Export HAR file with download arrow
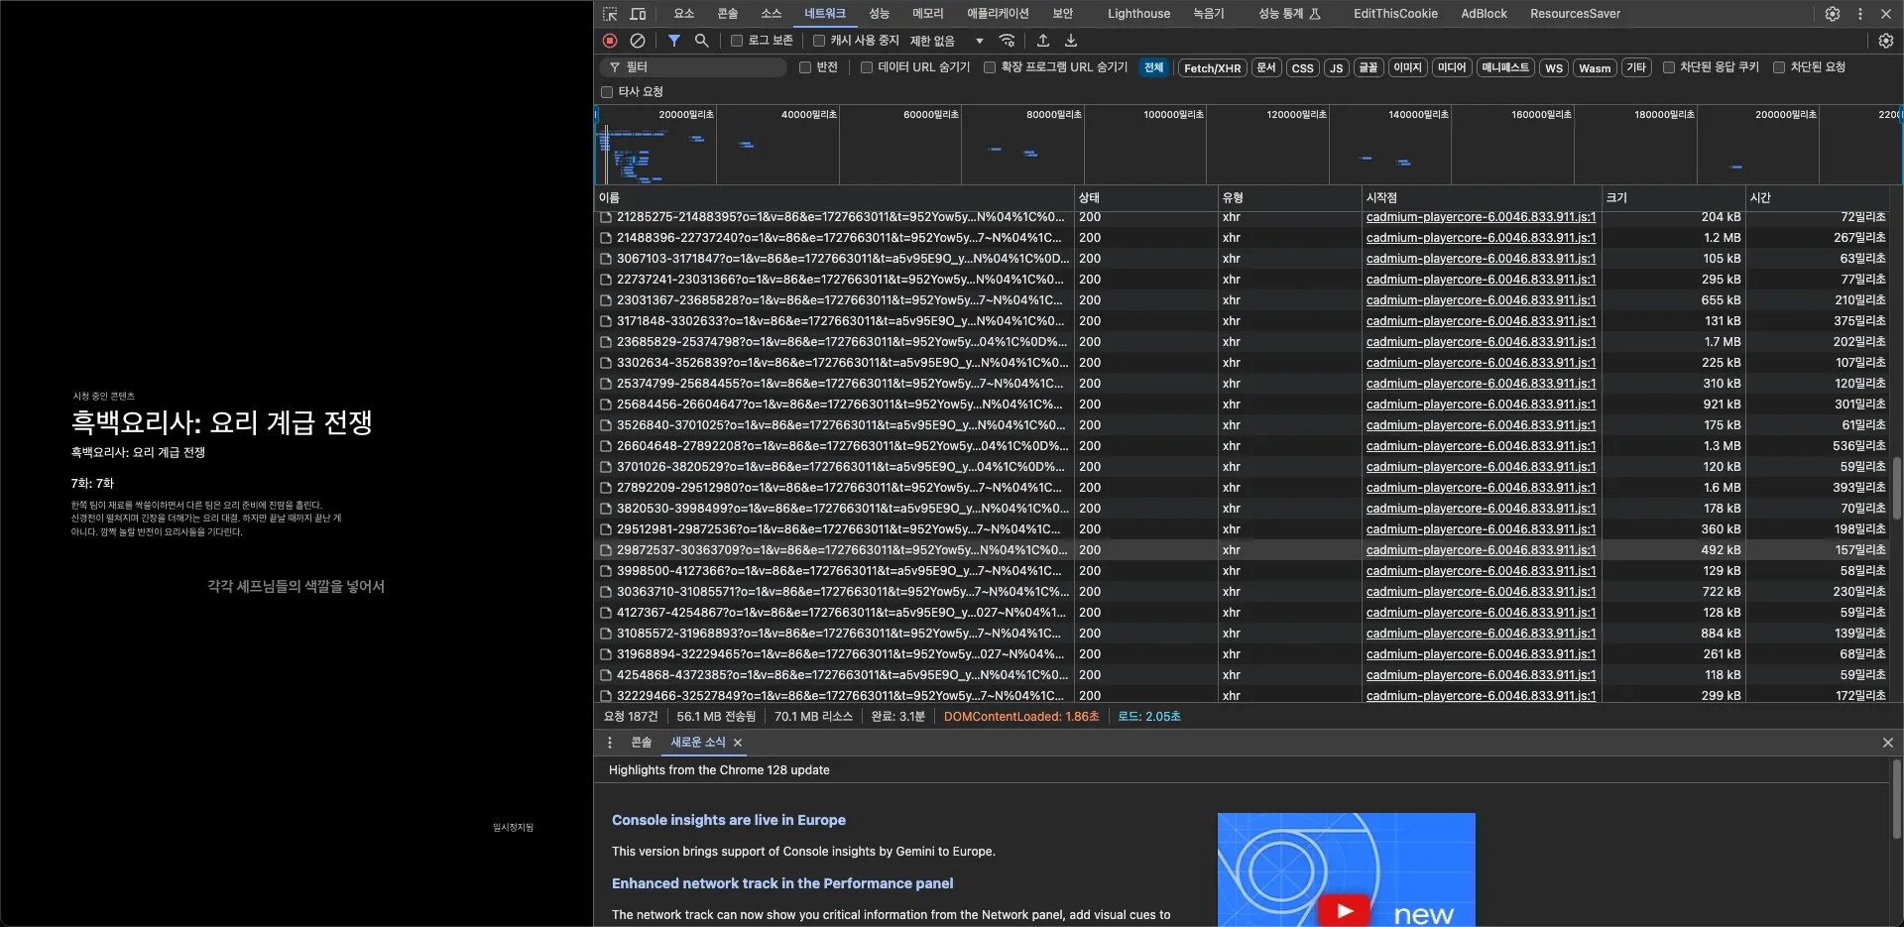The image size is (1904, 927). [x=1071, y=41]
